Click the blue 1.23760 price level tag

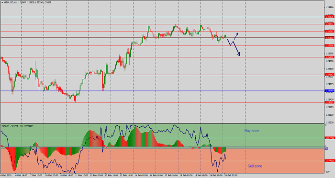coord(329,90)
